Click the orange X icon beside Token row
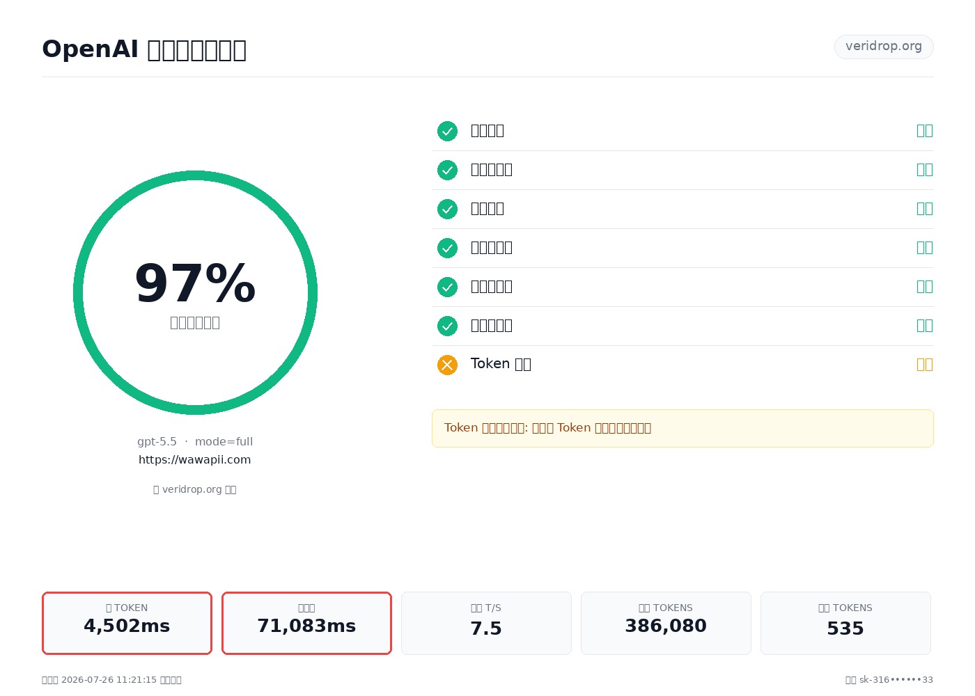Screen dimensions: 975x696 click(447, 365)
